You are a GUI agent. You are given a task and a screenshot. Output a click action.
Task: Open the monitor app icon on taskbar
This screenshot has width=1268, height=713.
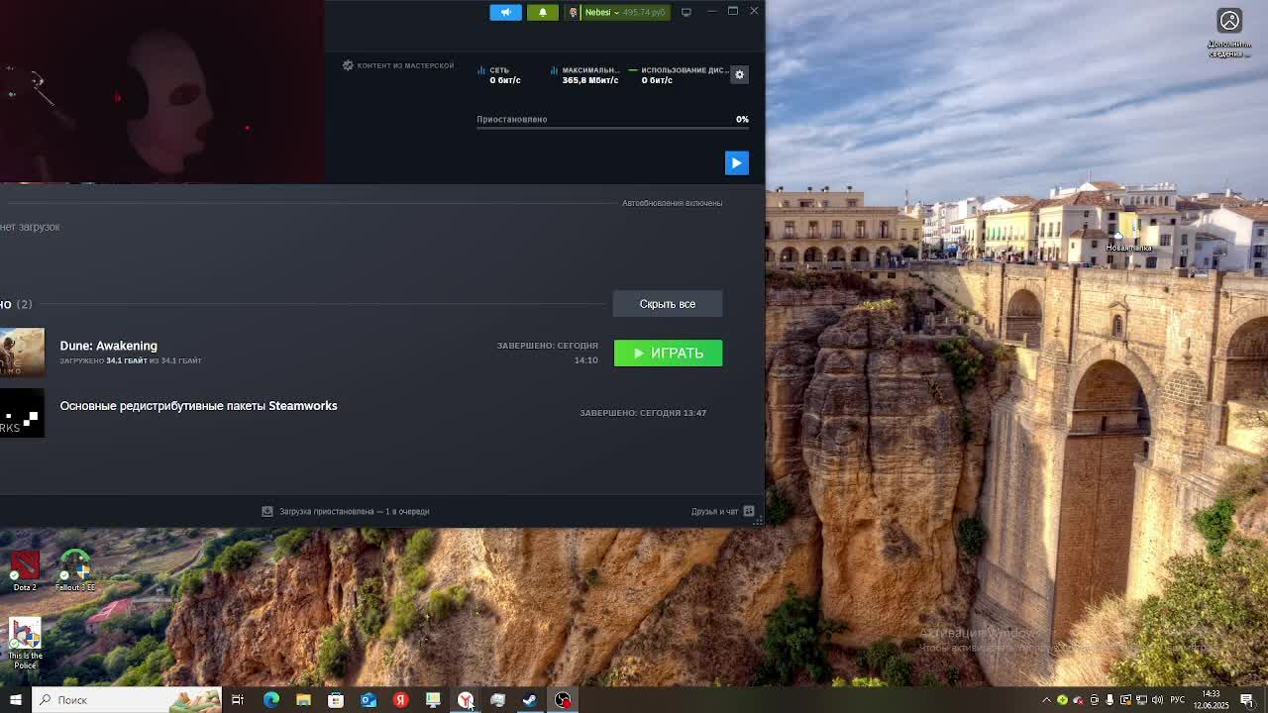pos(433,700)
